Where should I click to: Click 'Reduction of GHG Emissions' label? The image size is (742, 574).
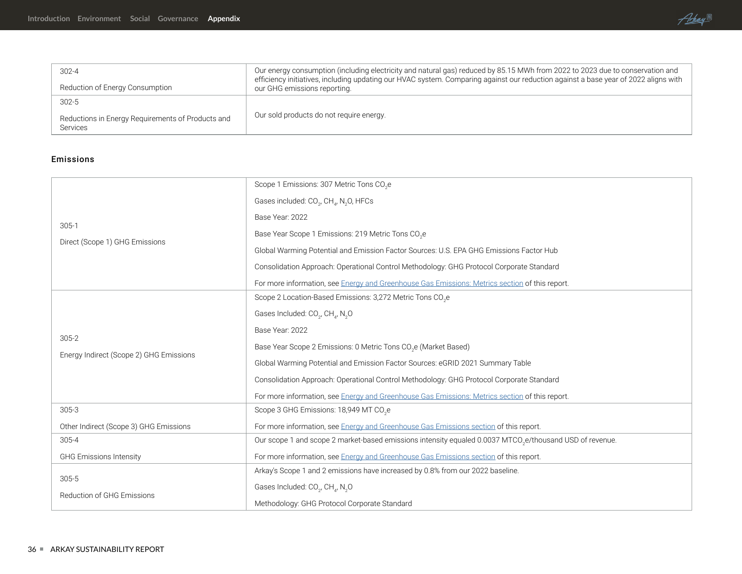pyautogui.click(x=107, y=495)
